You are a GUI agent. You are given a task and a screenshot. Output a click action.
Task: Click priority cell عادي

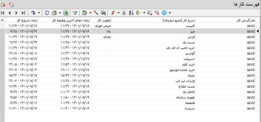tap(101, 37)
